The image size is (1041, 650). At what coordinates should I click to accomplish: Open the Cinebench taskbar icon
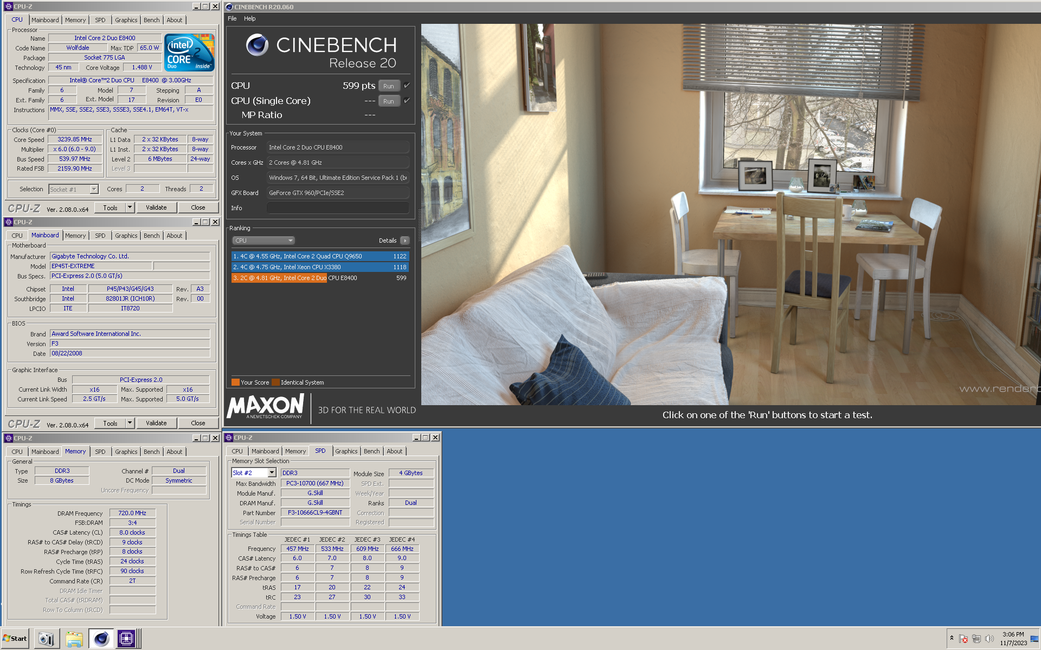101,639
